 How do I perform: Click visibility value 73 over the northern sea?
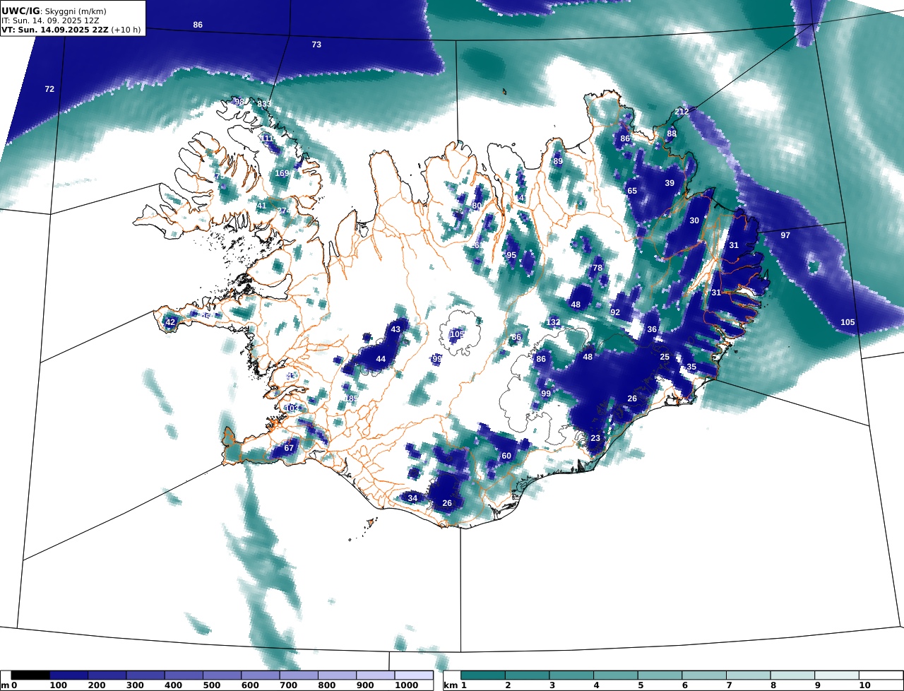tap(316, 45)
